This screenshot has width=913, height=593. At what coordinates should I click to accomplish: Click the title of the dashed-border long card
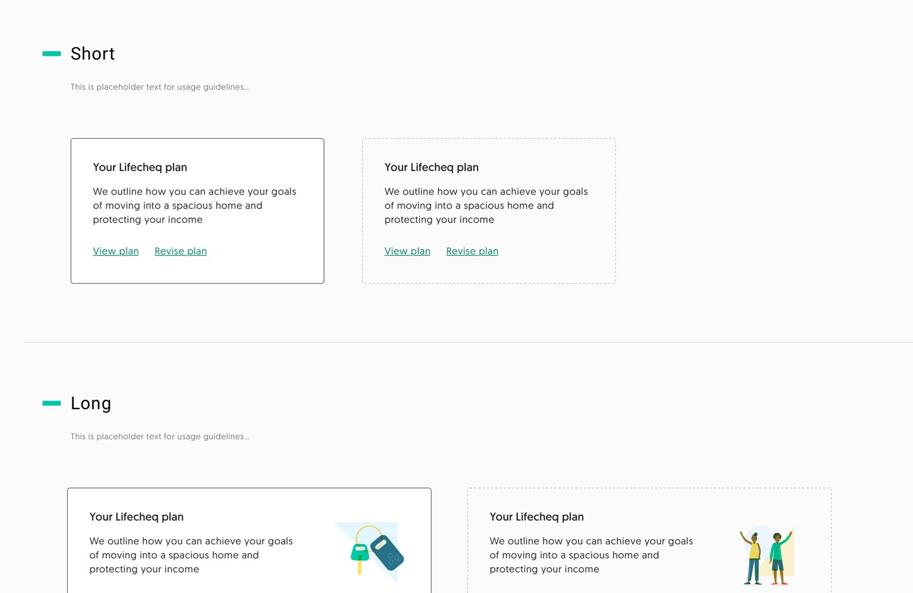pyautogui.click(x=537, y=517)
